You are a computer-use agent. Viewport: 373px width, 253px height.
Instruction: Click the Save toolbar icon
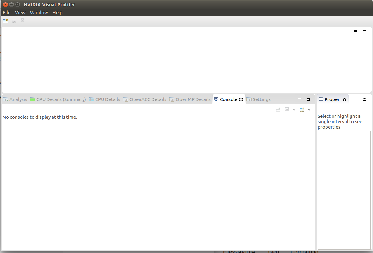14,21
